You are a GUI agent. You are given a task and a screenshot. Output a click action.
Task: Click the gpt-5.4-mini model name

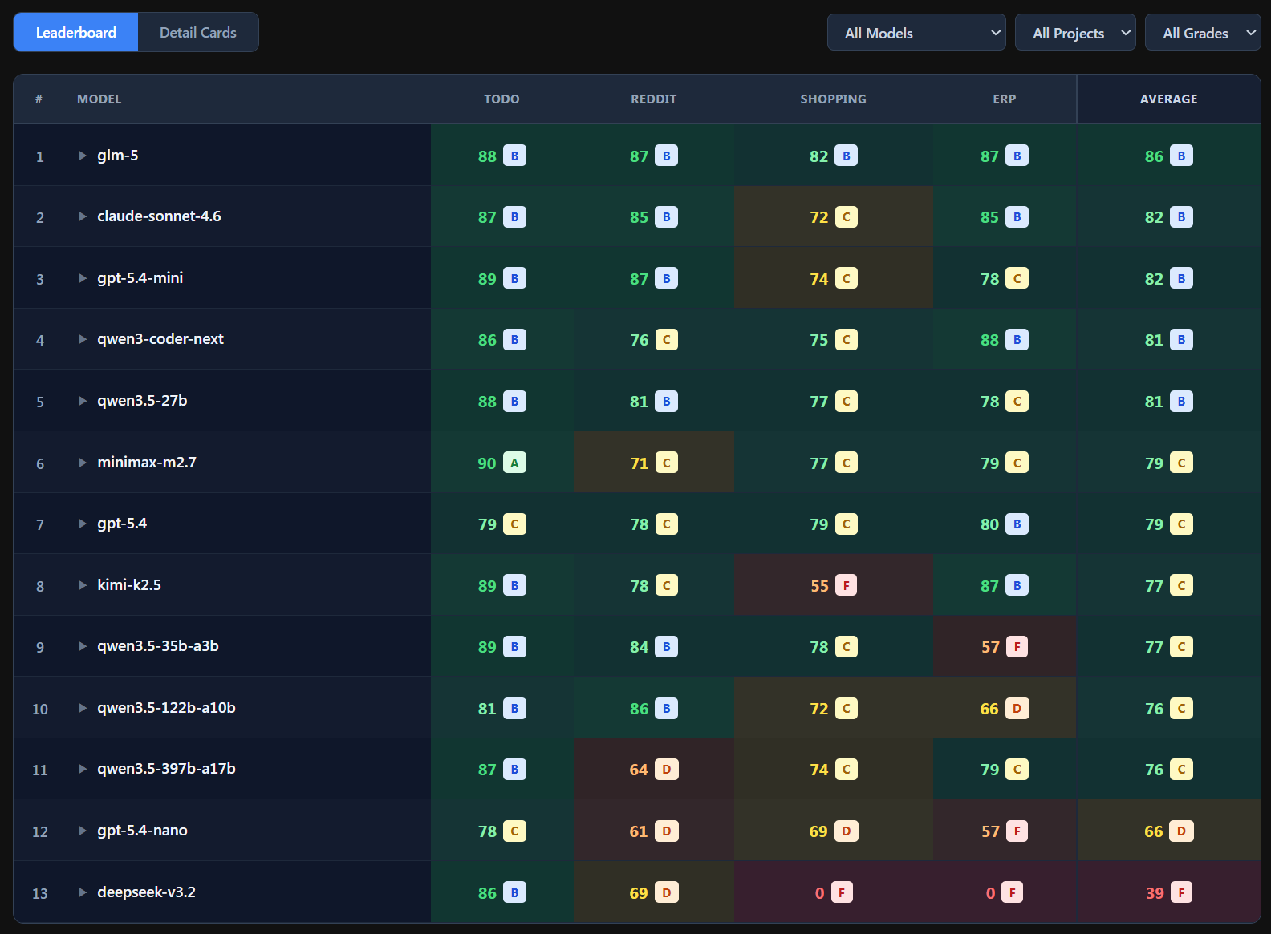coord(140,278)
